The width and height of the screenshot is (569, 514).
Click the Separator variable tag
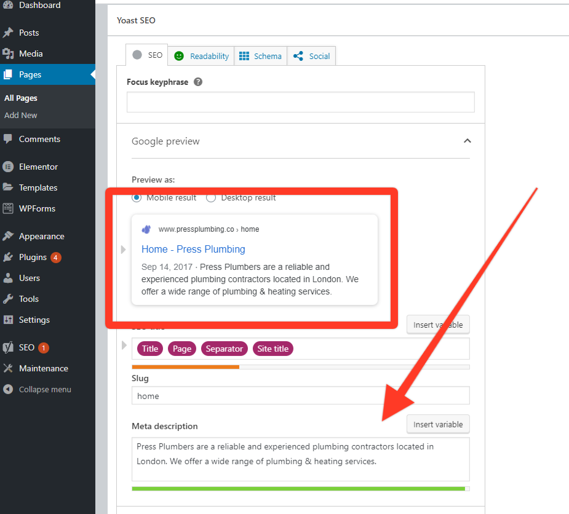[225, 349]
